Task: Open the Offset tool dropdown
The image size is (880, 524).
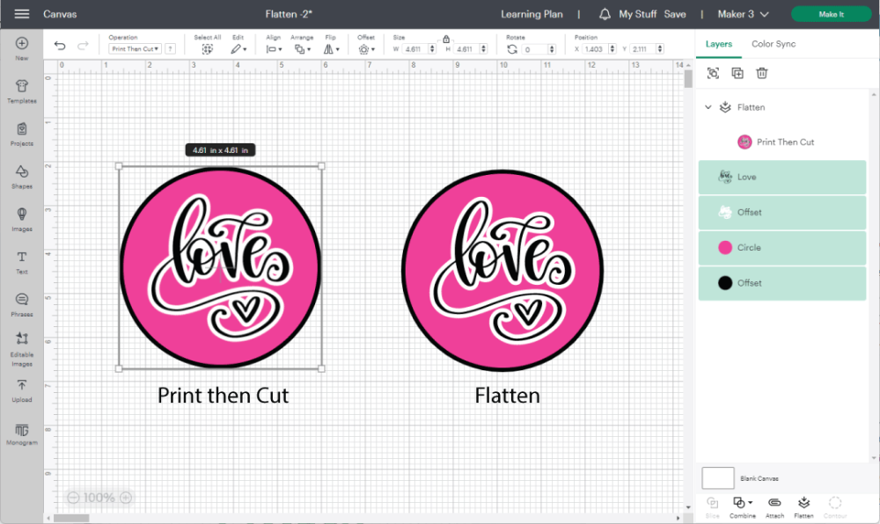Action: click(366, 49)
